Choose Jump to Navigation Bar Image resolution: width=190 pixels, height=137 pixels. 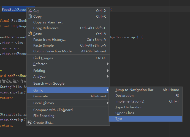(x=134, y=90)
